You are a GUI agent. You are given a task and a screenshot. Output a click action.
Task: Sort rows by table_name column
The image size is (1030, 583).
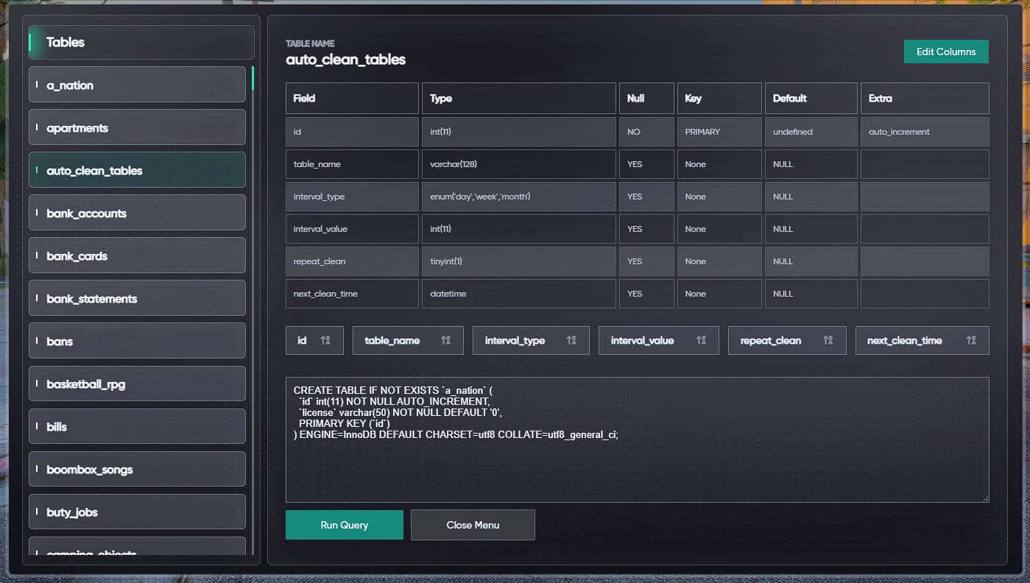408,340
